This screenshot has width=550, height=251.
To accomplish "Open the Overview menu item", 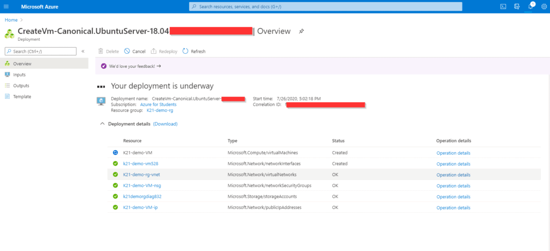I will click(44, 64).
